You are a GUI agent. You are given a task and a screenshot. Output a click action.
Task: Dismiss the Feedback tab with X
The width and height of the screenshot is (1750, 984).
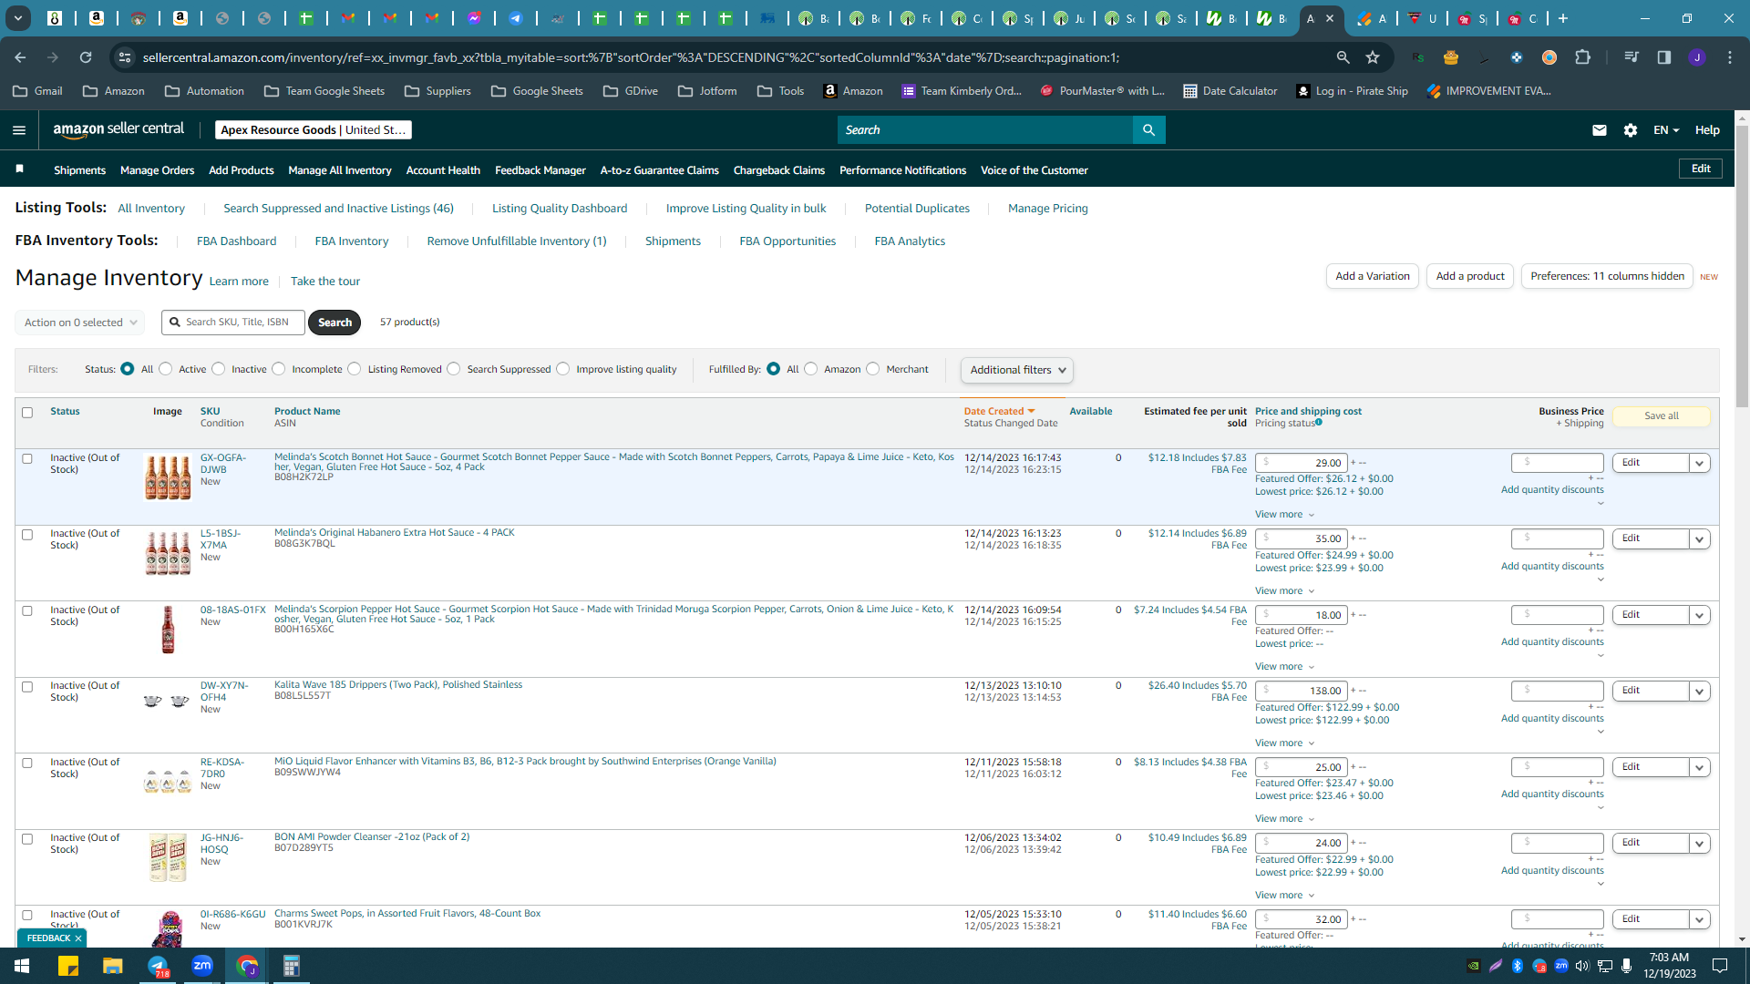pos(78,938)
